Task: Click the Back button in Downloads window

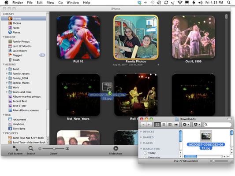Action: [143, 125]
